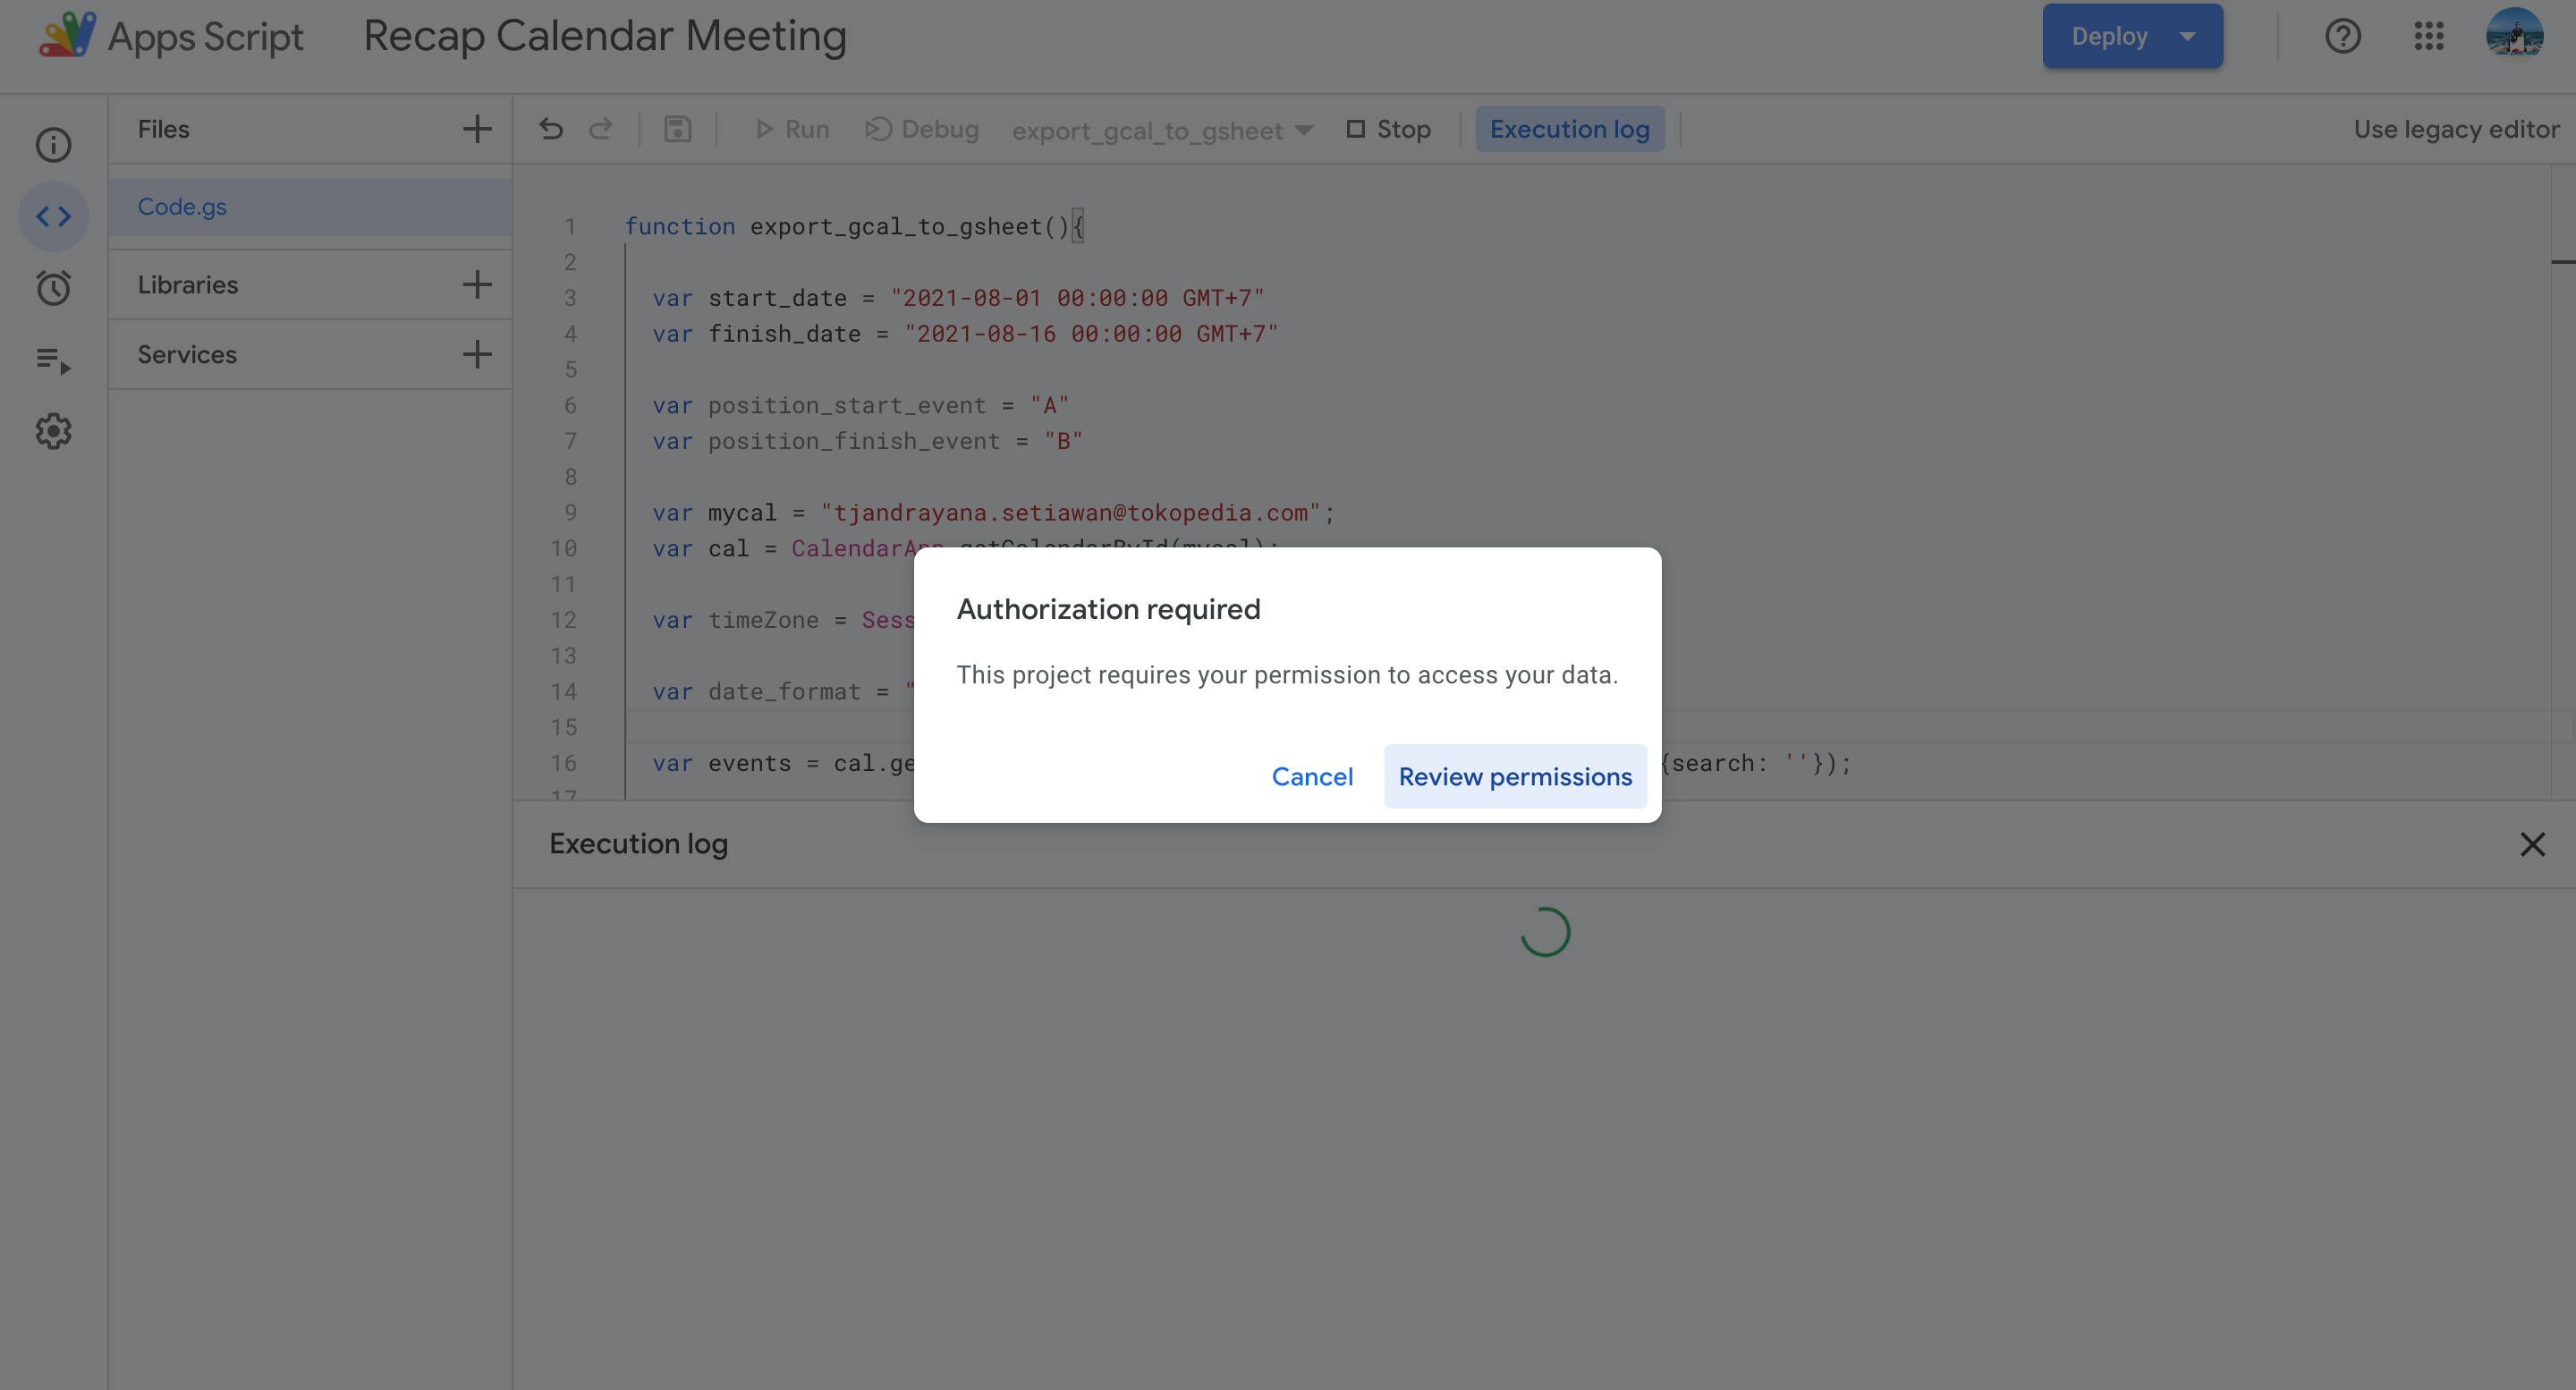Click the redo arrow icon
Viewport: 2576px width, 1390px height.
601,129
